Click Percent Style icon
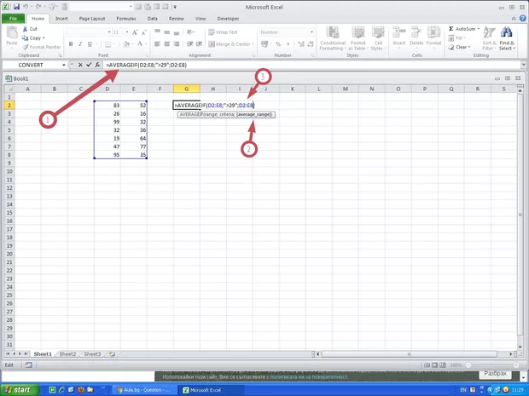 click(x=278, y=44)
